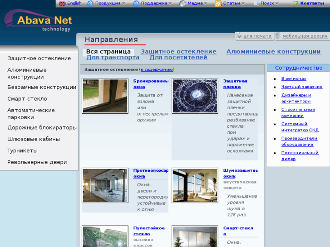Select Револьверные двери in the sidebar
This screenshot has height=247, width=330.
click(37, 162)
